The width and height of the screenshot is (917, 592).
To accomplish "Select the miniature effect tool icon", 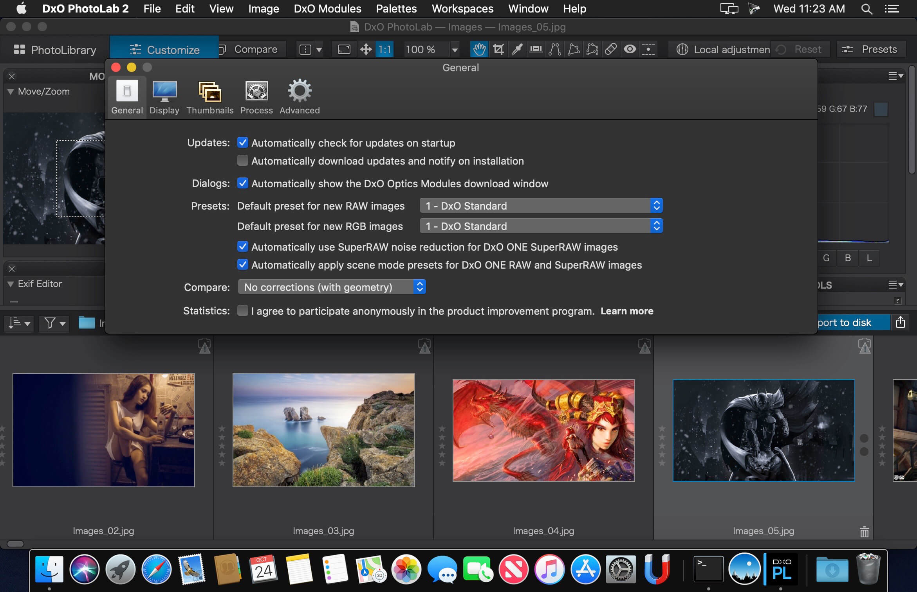I will coord(648,49).
